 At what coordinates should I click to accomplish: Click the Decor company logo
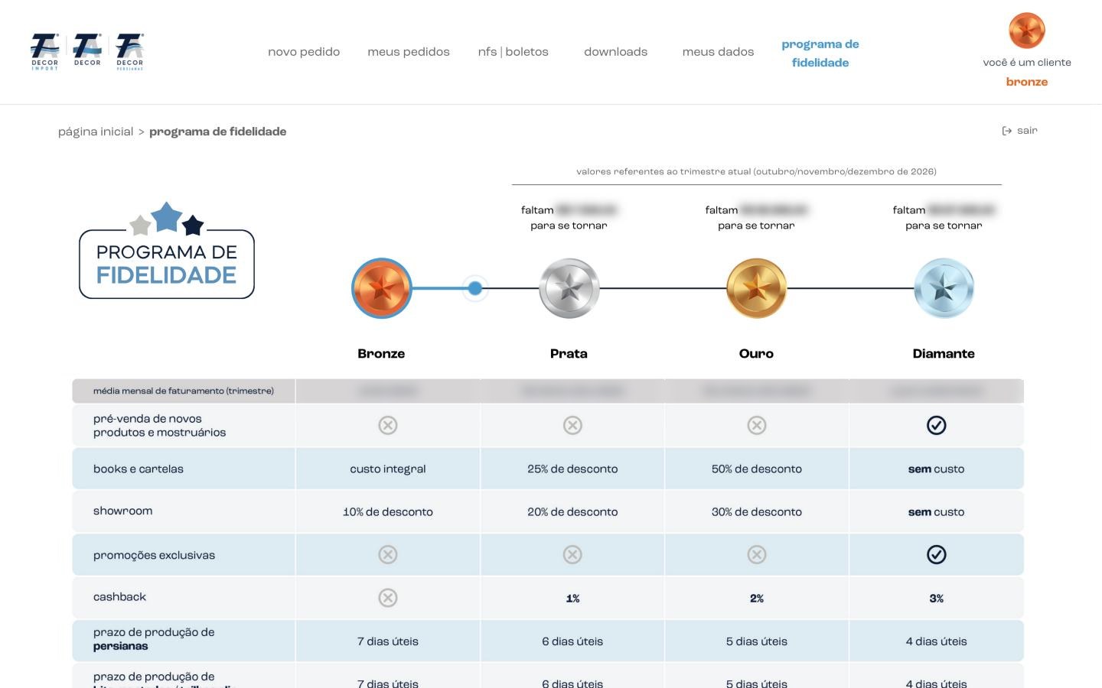pyautogui.click(x=87, y=51)
